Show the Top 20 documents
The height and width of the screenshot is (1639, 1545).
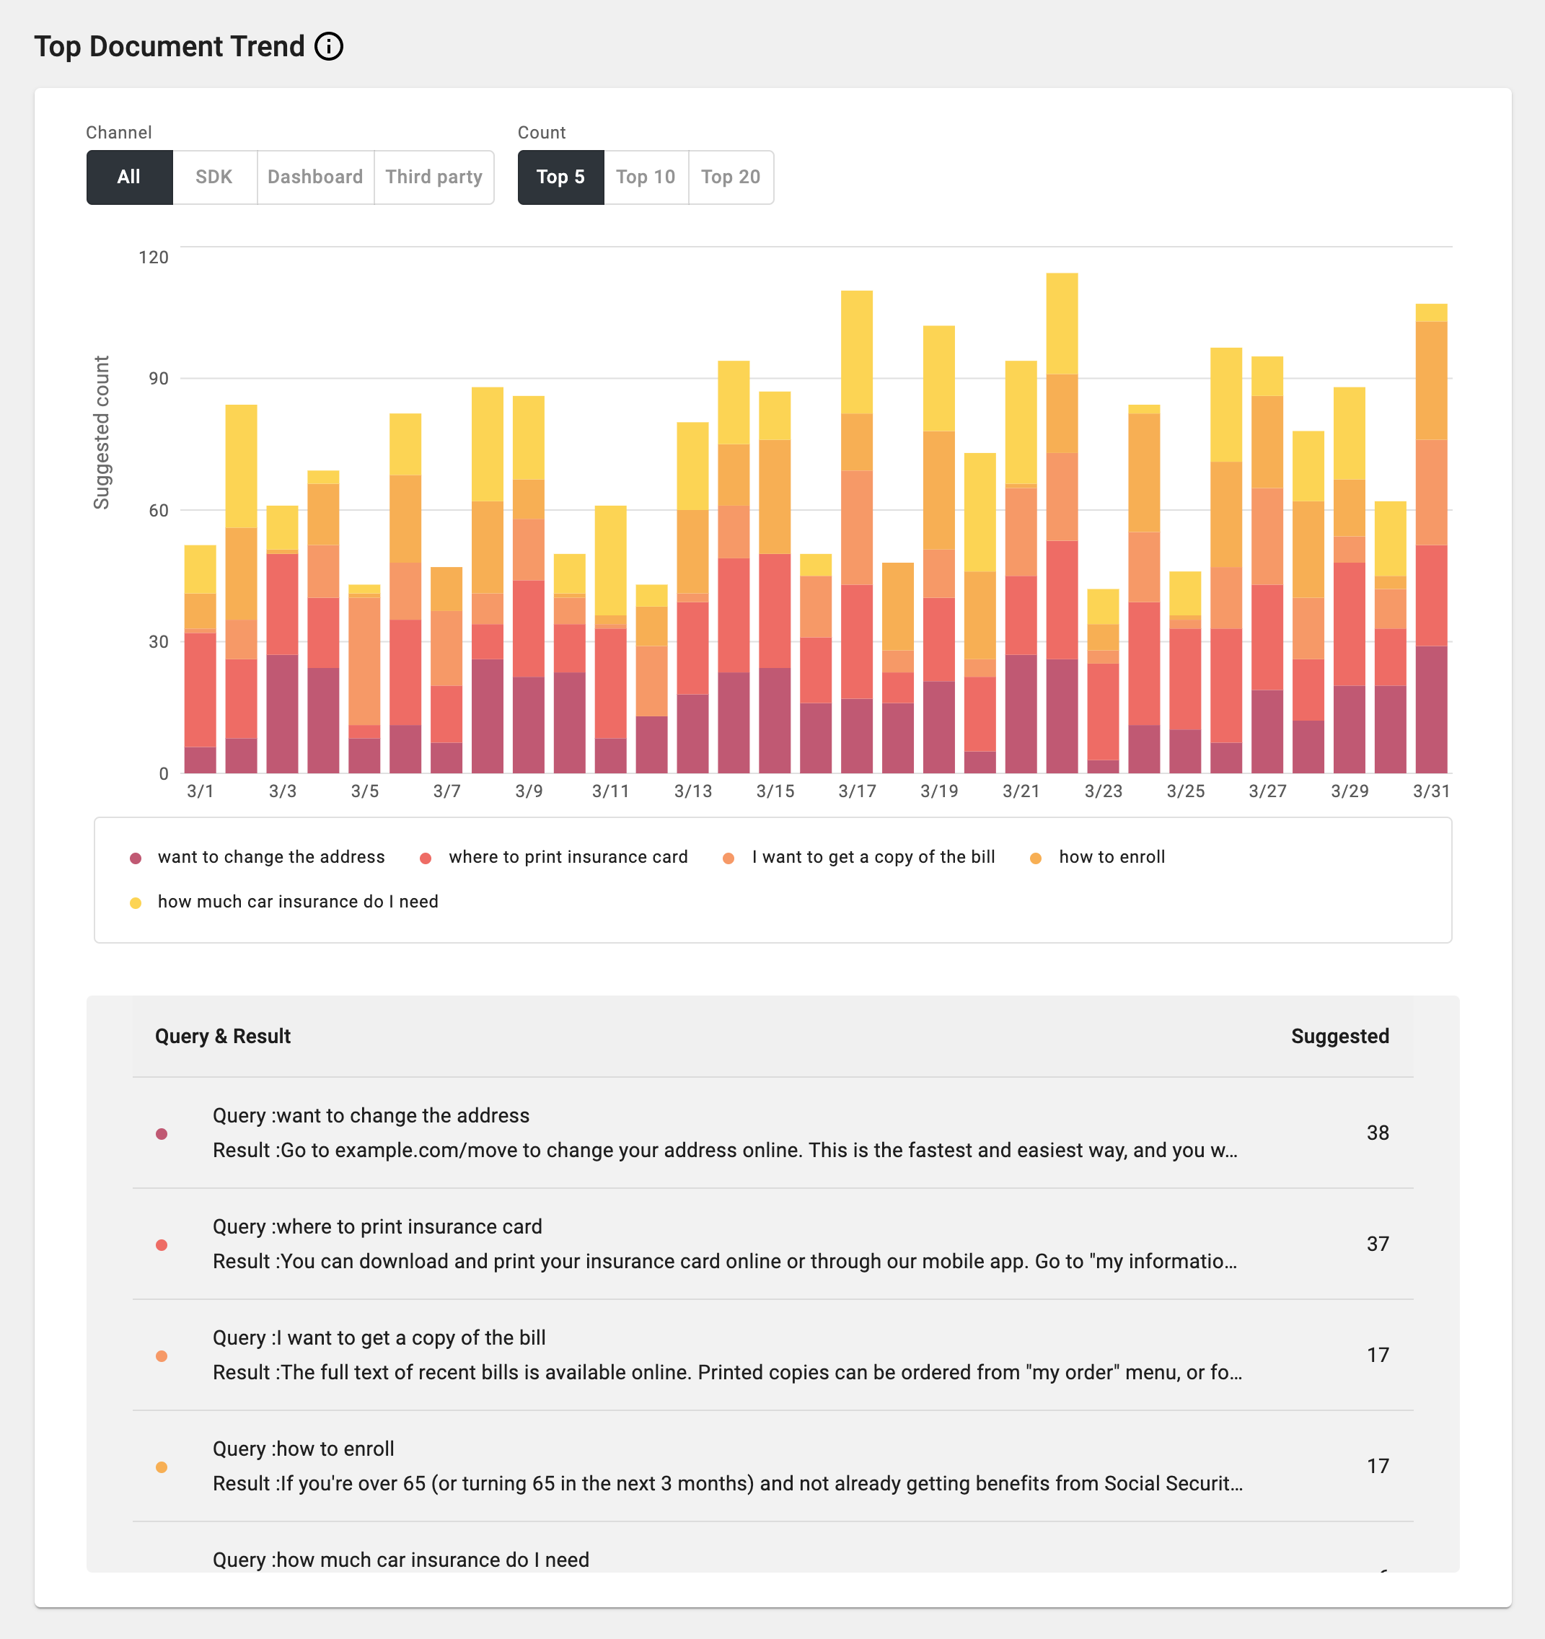(731, 177)
